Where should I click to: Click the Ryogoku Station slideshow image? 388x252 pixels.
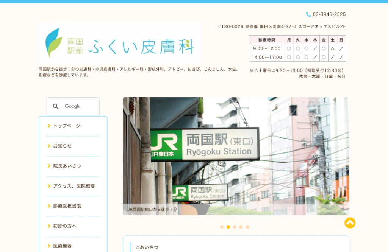click(236, 156)
